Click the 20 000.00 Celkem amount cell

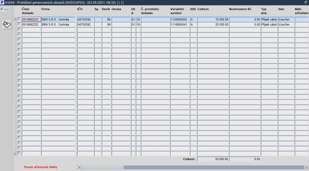(x=213, y=24)
